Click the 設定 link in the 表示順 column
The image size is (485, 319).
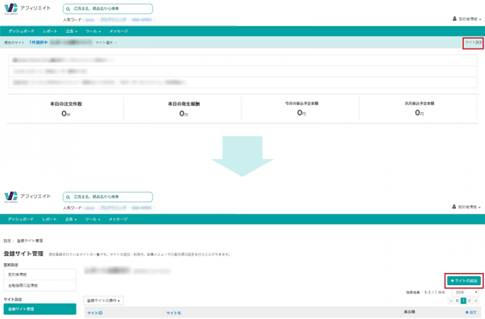point(471,313)
